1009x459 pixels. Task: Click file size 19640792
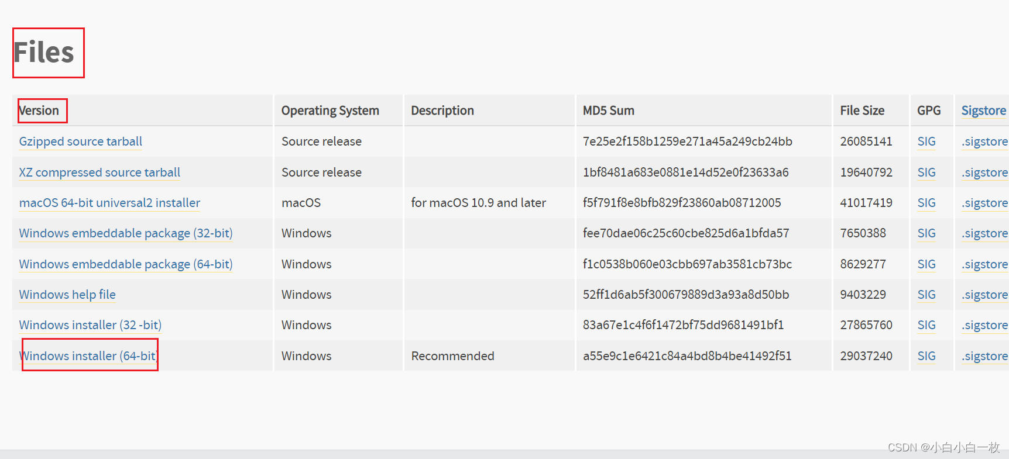pyautogui.click(x=866, y=172)
